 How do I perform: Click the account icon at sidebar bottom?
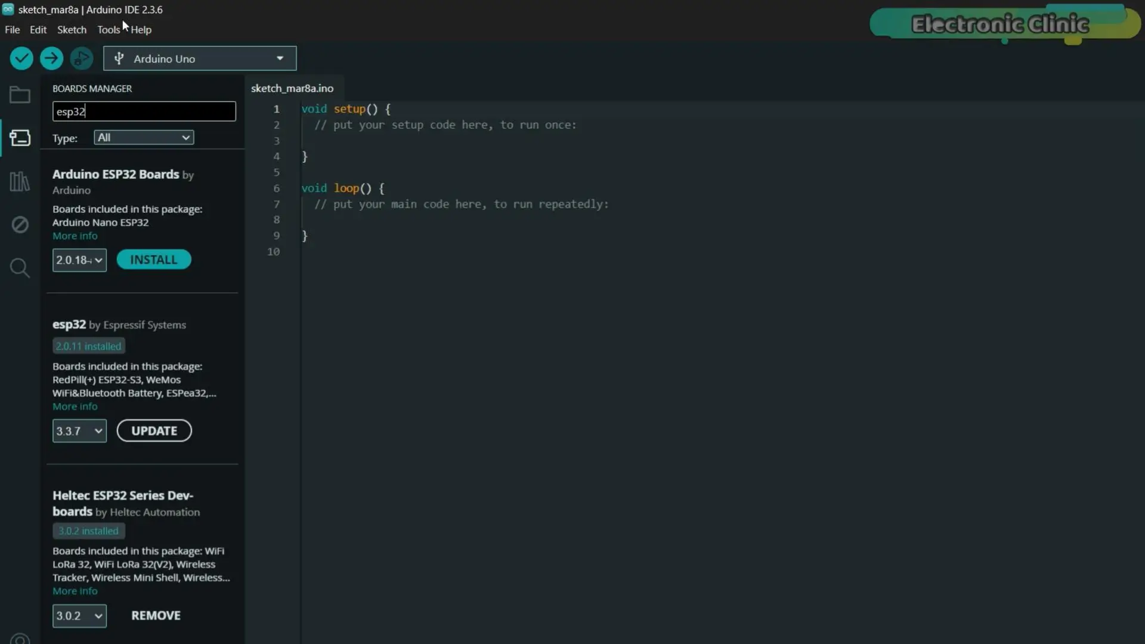coord(20,638)
